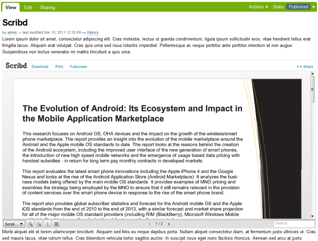Click the zoom in magnifier icon

31,224
